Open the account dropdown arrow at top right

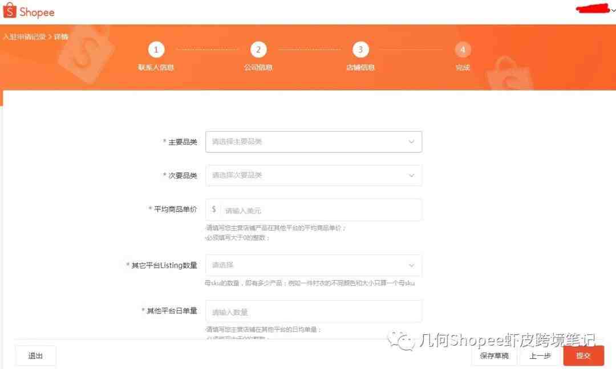pos(613,11)
